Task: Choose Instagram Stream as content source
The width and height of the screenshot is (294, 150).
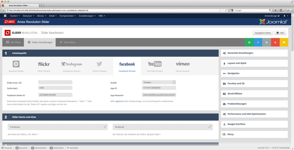Action: [x=72, y=66]
